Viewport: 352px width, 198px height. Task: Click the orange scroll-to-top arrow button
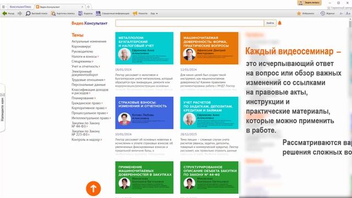(94, 189)
